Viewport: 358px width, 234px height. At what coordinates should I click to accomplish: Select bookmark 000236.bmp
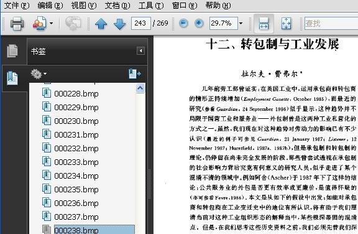[x=76, y=204]
